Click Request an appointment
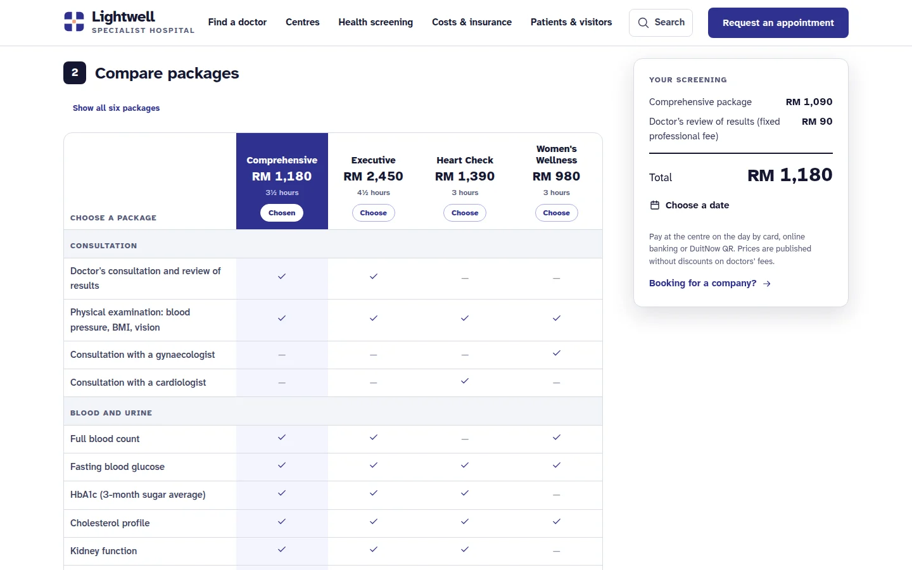This screenshot has height=570, width=912. tap(778, 23)
